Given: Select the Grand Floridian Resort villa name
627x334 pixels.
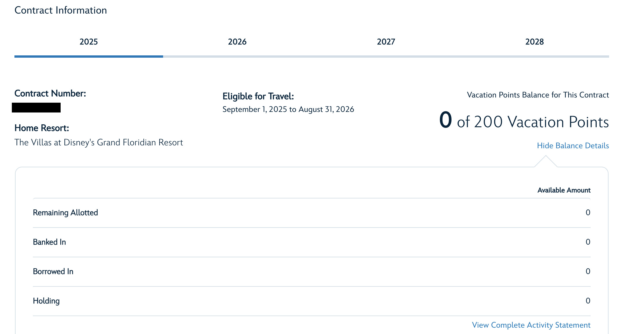Looking at the screenshot, I should pos(99,142).
